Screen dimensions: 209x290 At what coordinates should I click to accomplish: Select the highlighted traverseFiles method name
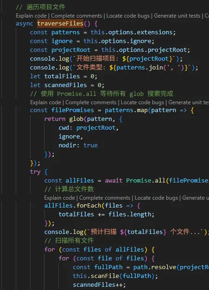point(60,24)
